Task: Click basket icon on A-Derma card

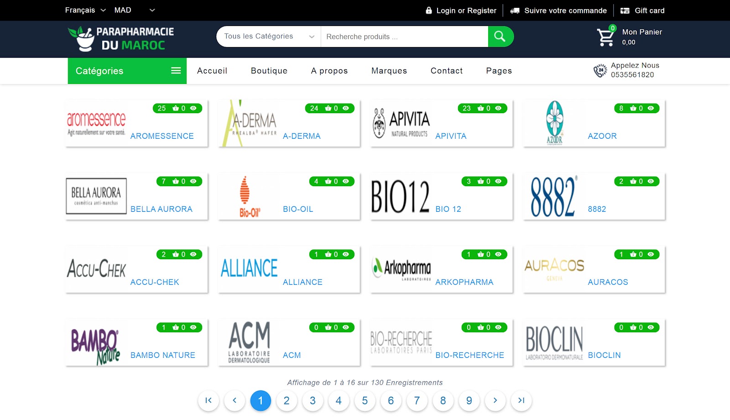Action: click(x=328, y=108)
